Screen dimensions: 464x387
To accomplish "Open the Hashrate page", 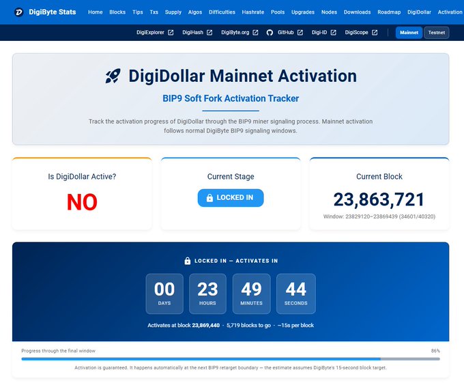I will [x=253, y=12].
